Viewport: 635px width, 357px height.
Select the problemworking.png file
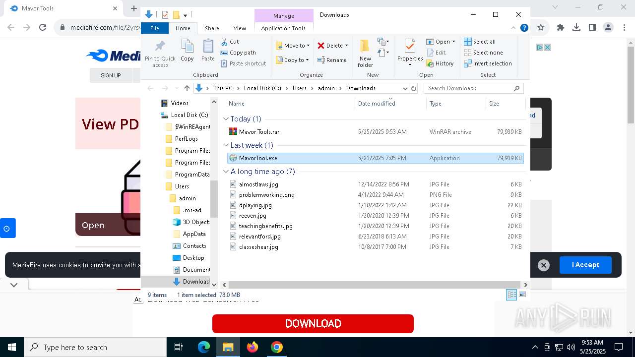point(376,195)
